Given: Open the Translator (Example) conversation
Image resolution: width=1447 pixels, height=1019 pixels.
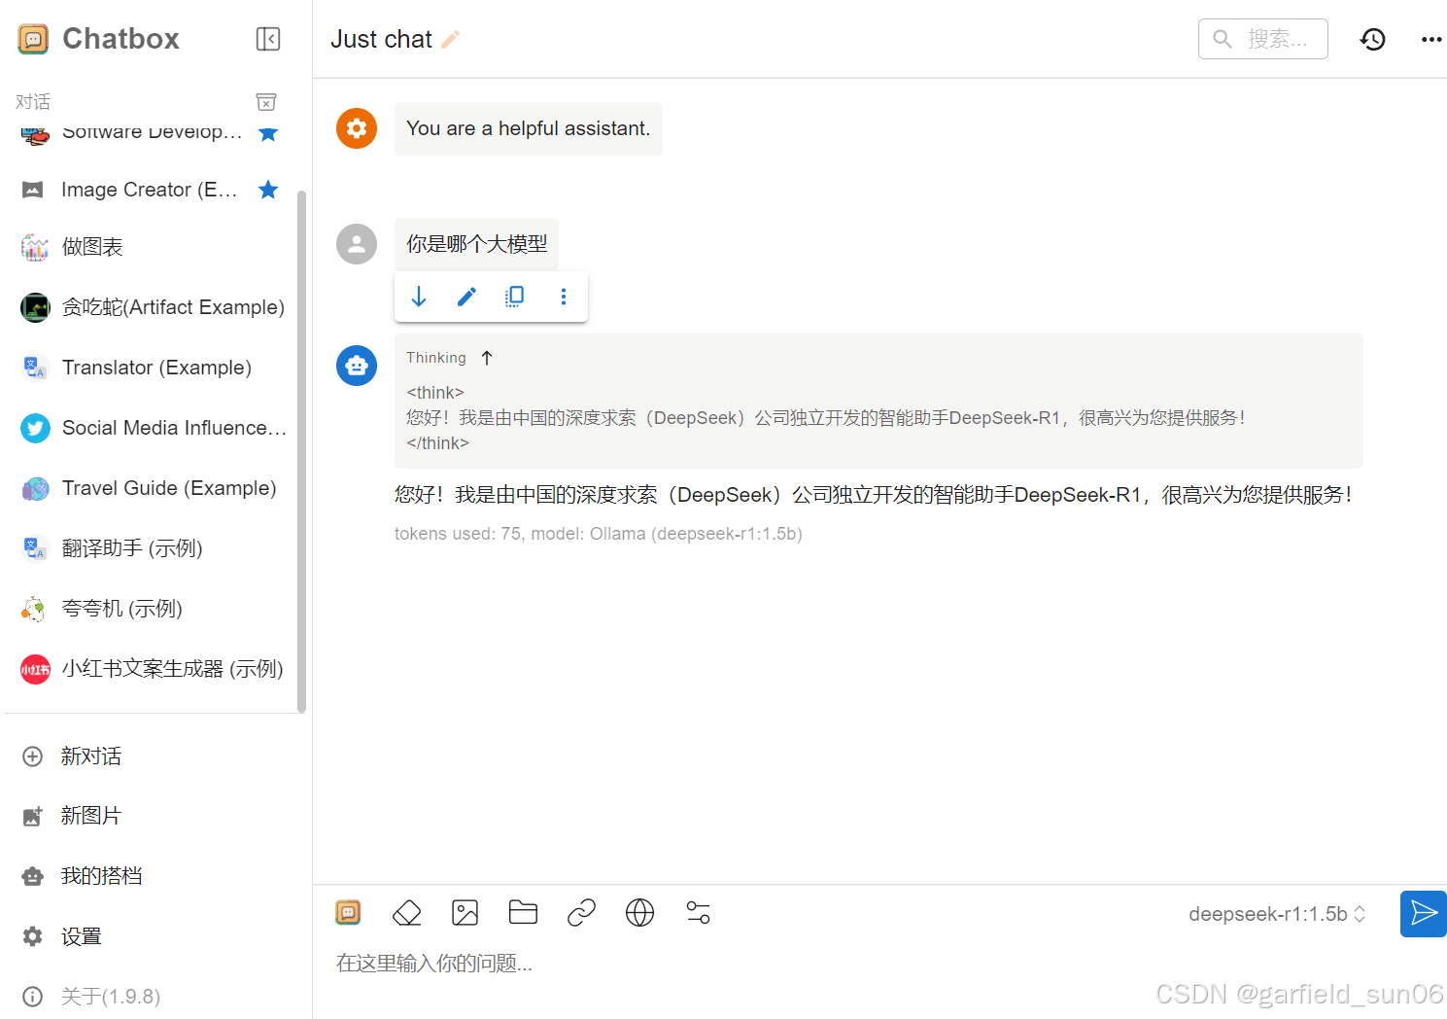Looking at the screenshot, I should pyautogui.click(x=151, y=368).
